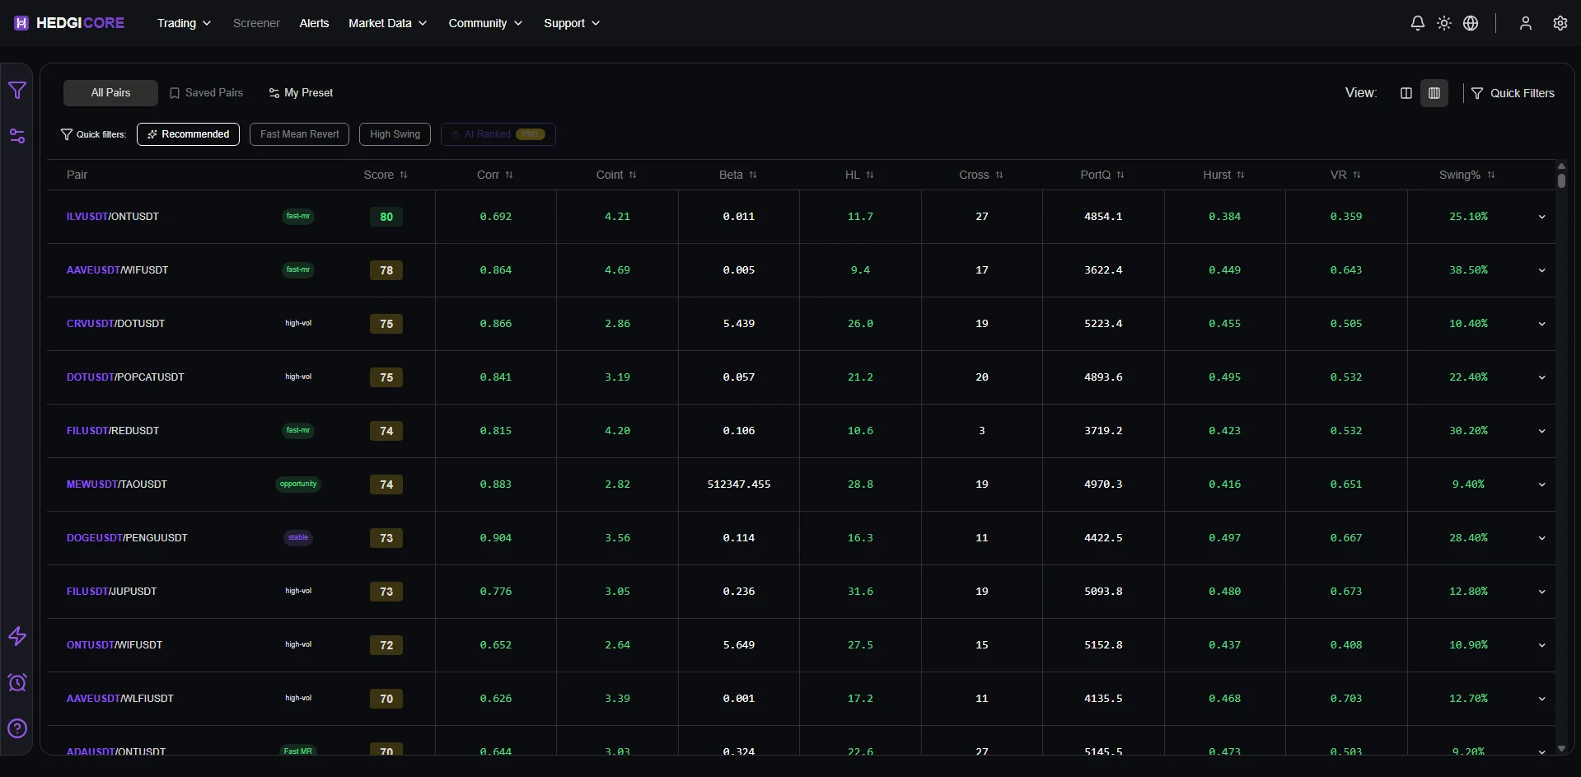
Task: Open the sidebar help question mark
Action: [17, 728]
